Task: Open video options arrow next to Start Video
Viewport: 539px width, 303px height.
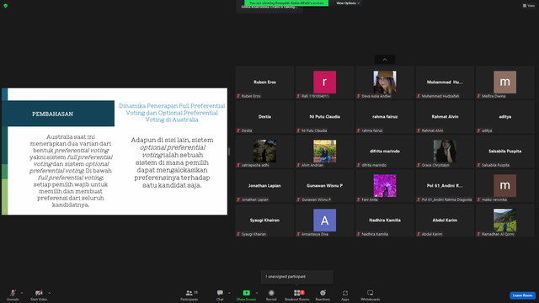Action: [x=49, y=293]
